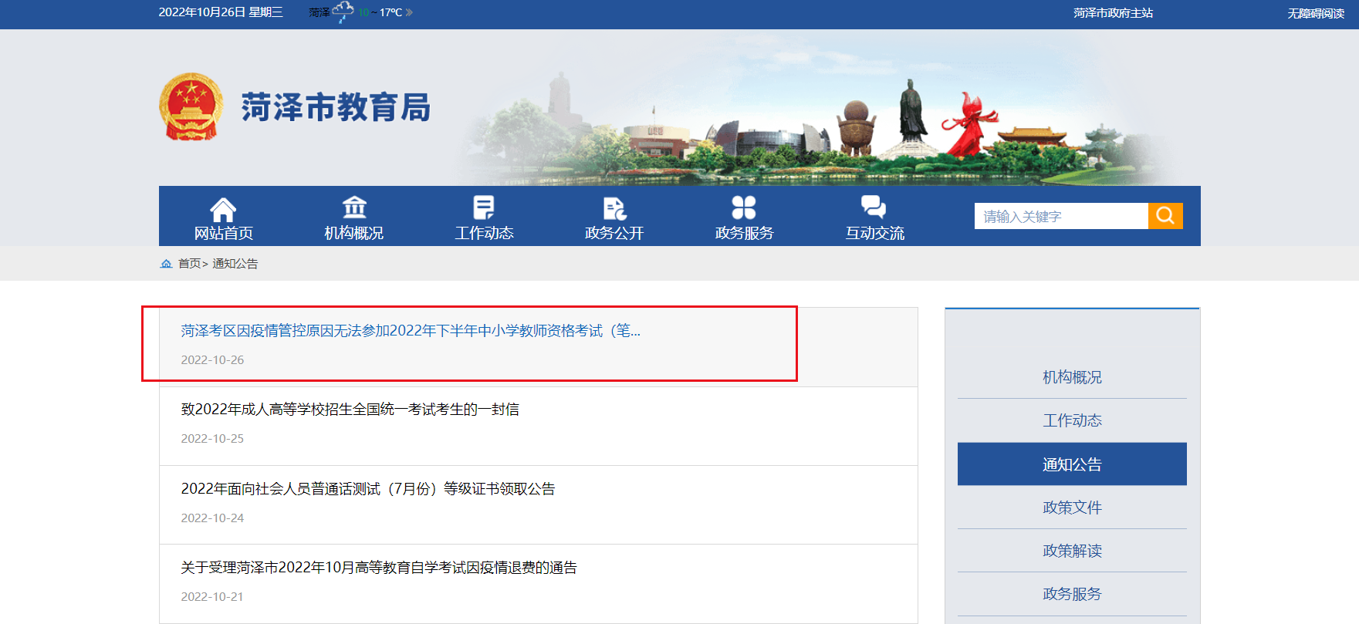The width and height of the screenshot is (1359, 624).
Task: Expand the weather forecast arrow
Action: click(409, 12)
